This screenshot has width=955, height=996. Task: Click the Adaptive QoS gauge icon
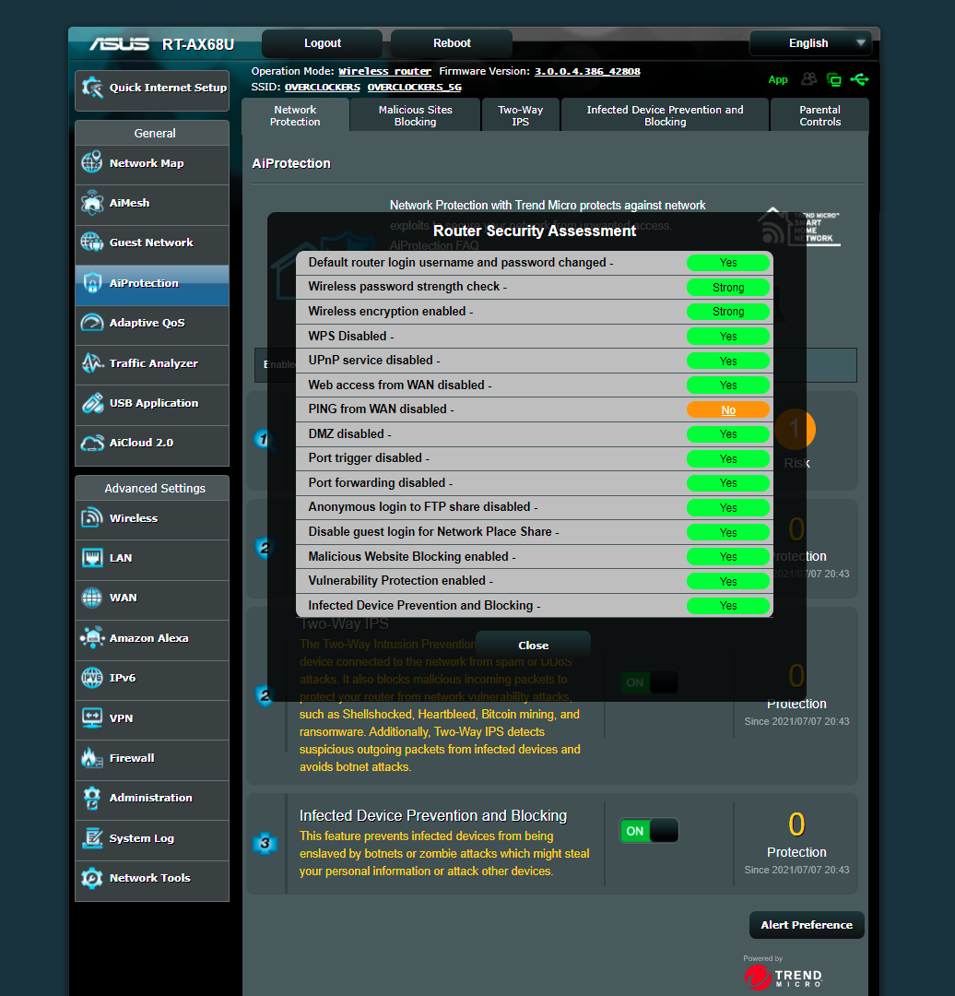pyautogui.click(x=92, y=323)
